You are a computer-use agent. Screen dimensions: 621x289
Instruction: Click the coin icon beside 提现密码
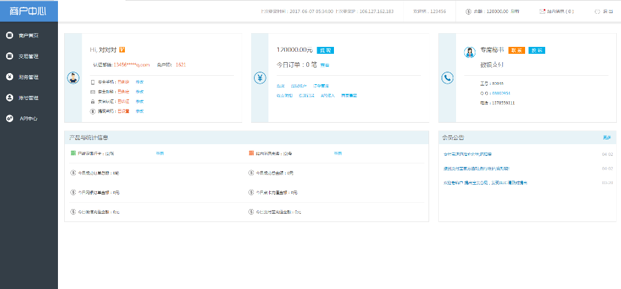pyautogui.click(x=93, y=111)
